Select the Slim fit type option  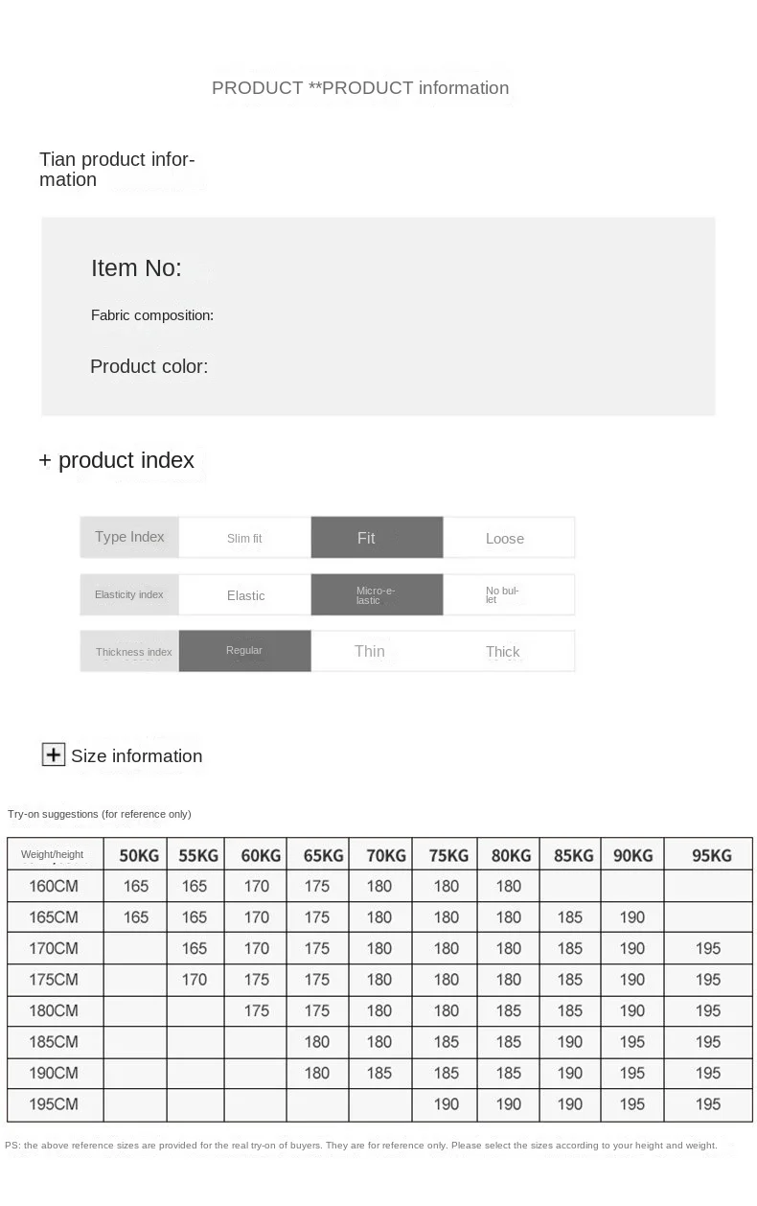pos(244,538)
